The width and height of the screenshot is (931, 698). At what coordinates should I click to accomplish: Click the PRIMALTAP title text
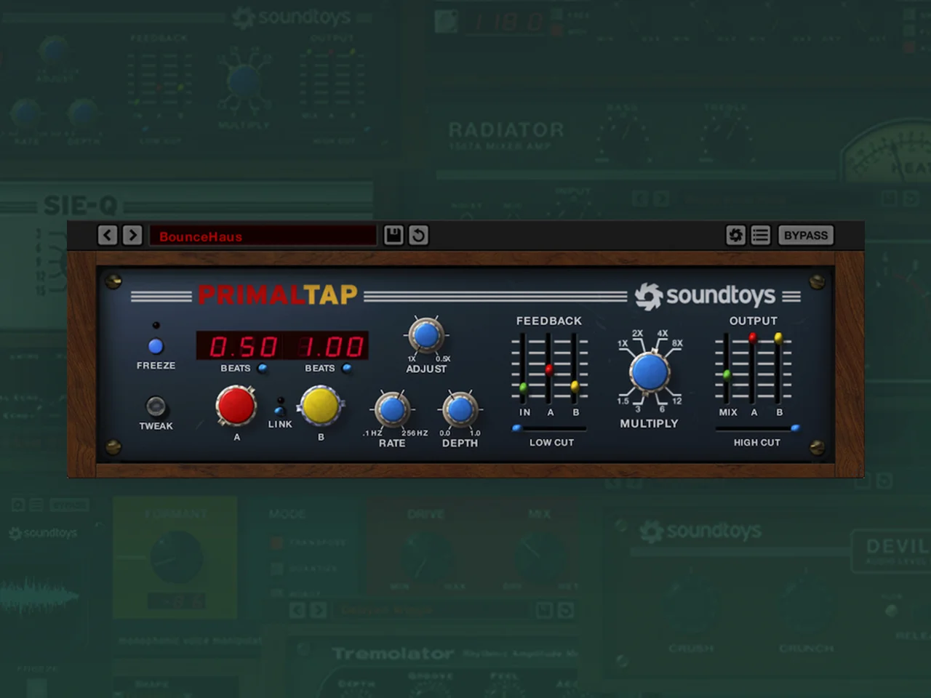point(278,295)
